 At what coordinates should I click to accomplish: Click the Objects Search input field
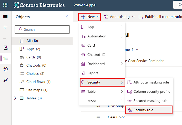42,29
